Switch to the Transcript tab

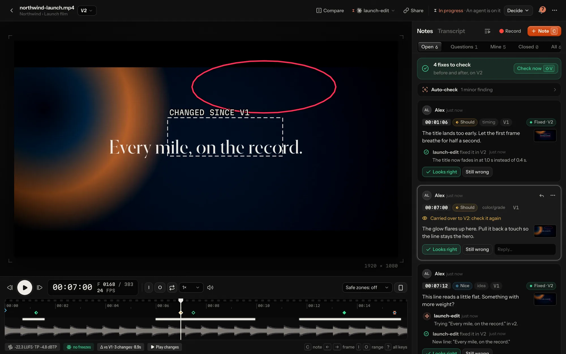(451, 31)
